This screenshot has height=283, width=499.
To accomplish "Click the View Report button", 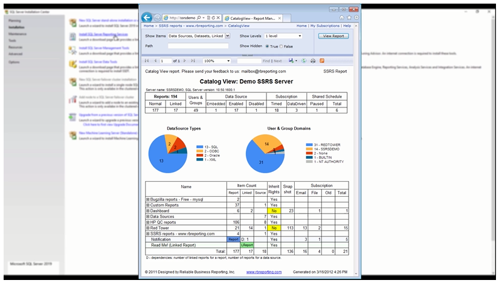I will pyautogui.click(x=333, y=36).
